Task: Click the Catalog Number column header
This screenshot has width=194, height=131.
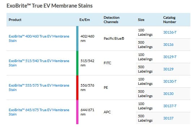Action: [170, 20]
